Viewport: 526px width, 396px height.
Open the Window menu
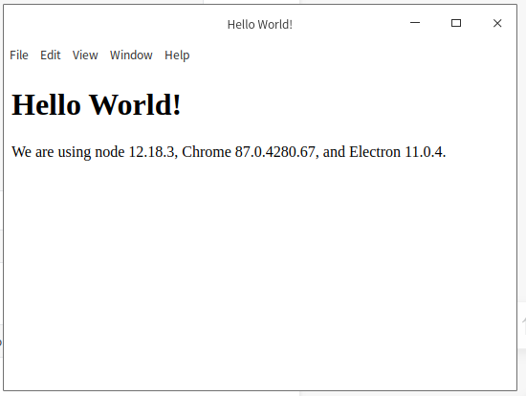point(131,55)
